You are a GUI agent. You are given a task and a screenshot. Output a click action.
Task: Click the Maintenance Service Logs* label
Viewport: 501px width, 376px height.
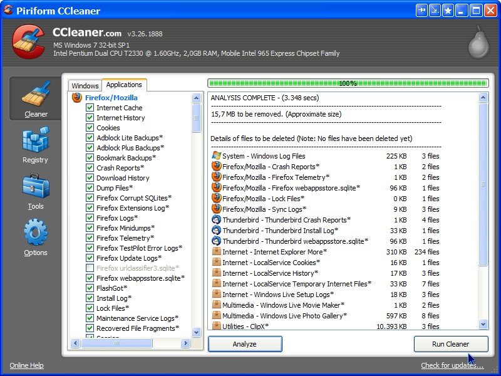(x=137, y=318)
